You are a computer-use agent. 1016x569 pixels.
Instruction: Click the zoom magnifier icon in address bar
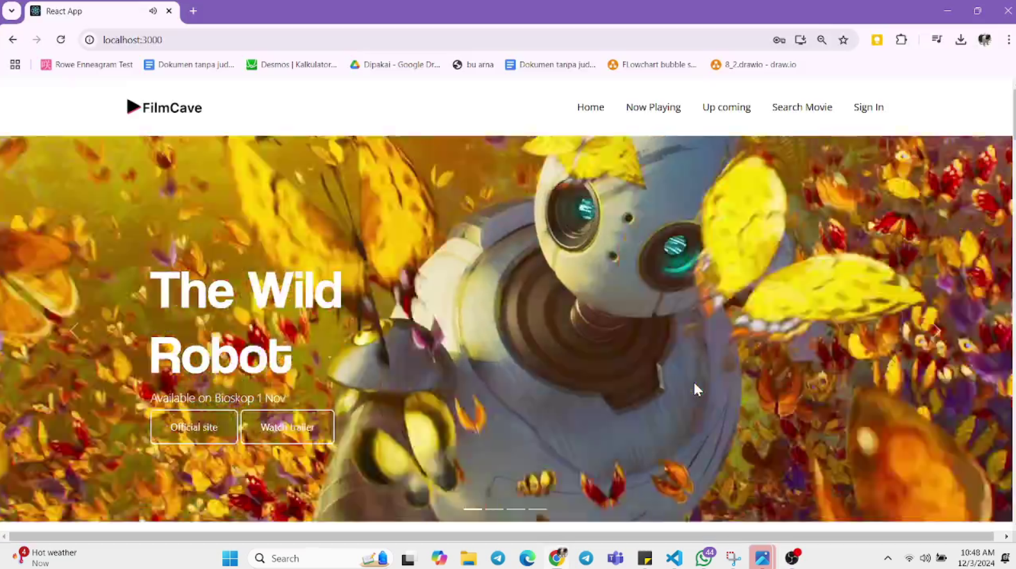(x=822, y=40)
